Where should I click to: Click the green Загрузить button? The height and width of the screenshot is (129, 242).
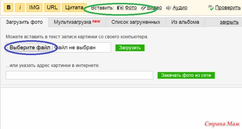point(130,48)
